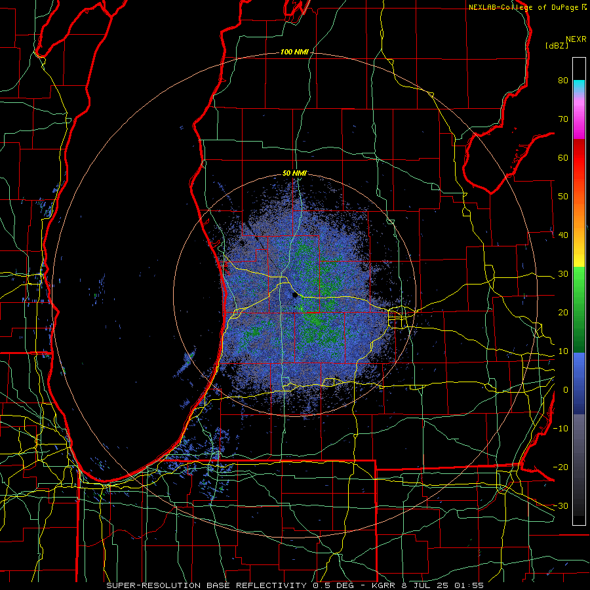The image size is (590, 590).
Task: Click the NEXR label above the color scale
Action: click(576, 39)
